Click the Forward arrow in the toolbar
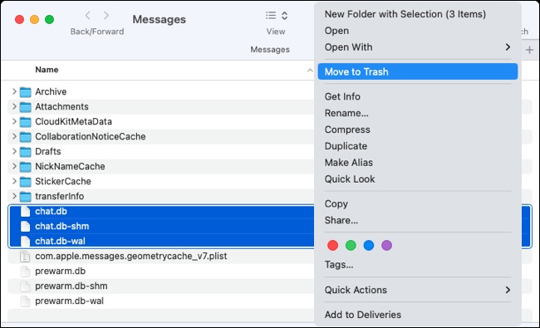 tap(106, 16)
